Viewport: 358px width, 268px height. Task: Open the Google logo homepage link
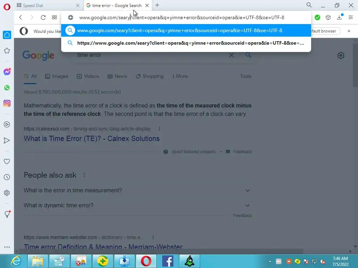coord(38,55)
